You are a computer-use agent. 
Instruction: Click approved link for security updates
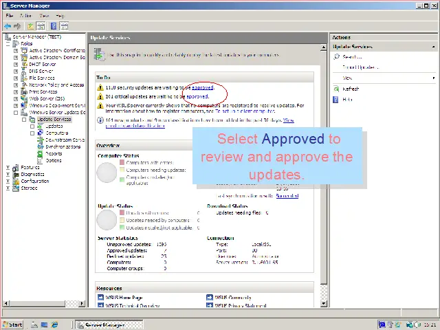pos(202,87)
